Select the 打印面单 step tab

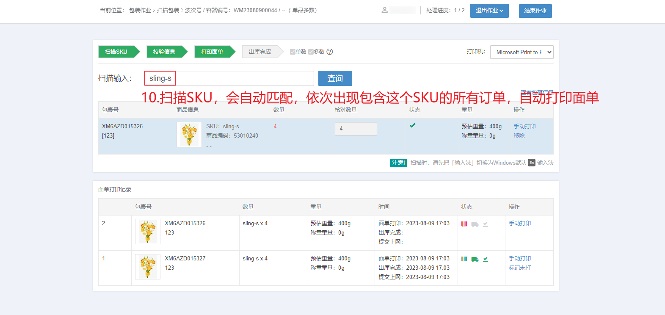(x=215, y=52)
